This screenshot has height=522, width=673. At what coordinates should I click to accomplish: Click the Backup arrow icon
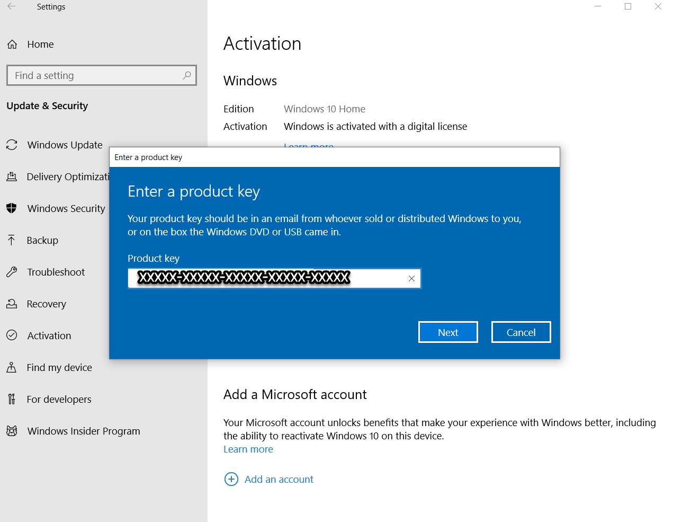12,240
